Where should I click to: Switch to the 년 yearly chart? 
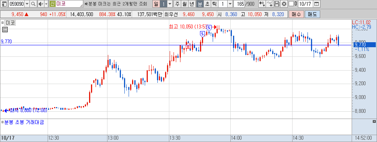click(192, 4)
